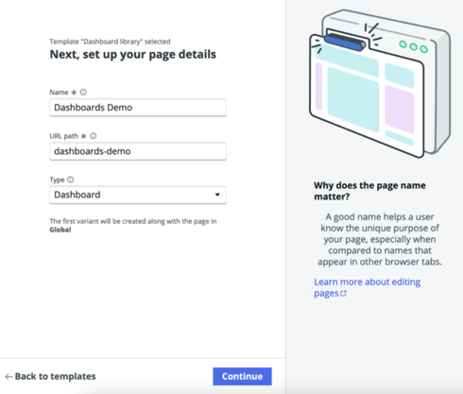Expand the Type dropdown caret arrow

coord(217,195)
